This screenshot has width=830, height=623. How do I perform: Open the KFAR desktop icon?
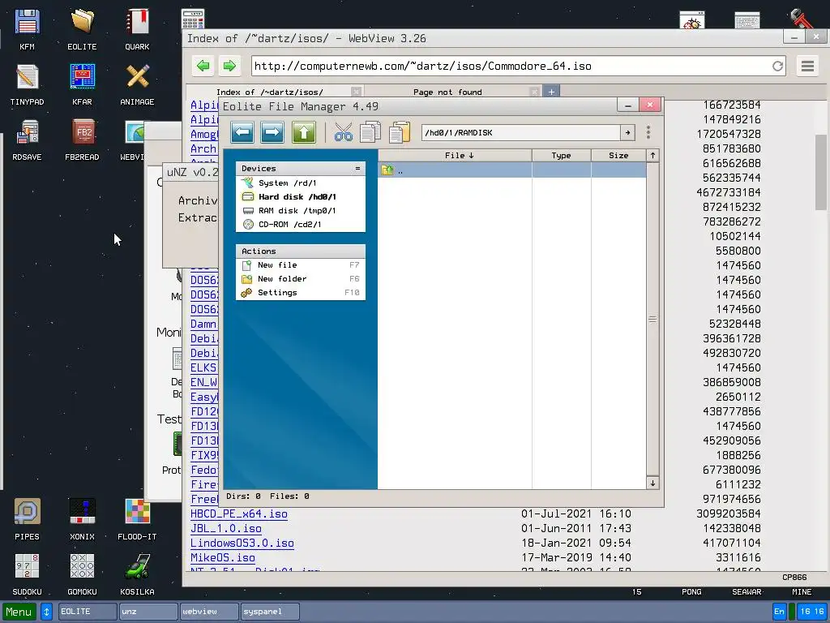pos(82,84)
